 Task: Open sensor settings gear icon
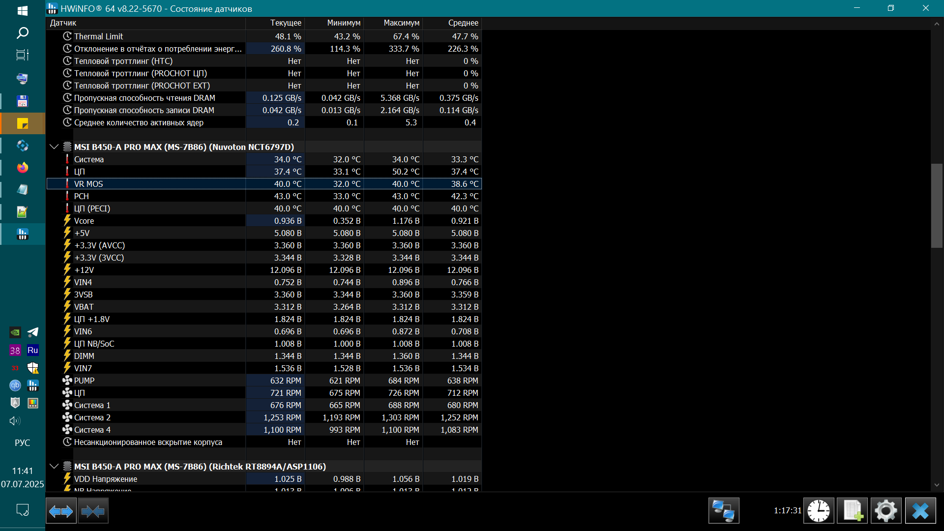886,511
